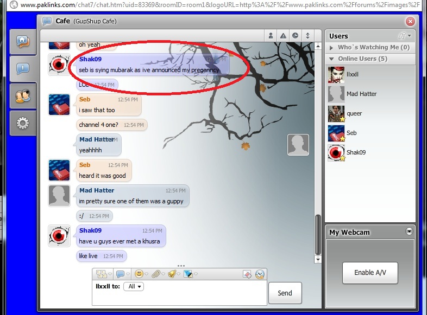The image size is (427, 315).
Task: Click the person icon in chat header
Action: pos(271,36)
